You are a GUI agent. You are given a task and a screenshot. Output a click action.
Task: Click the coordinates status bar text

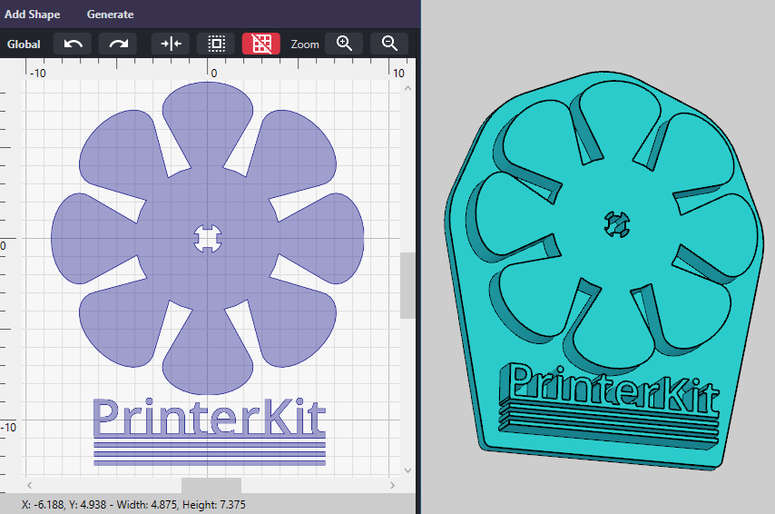coord(133,505)
